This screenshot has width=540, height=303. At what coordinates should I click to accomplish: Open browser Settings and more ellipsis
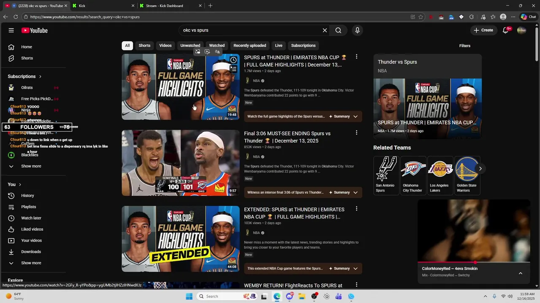click(513, 17)
